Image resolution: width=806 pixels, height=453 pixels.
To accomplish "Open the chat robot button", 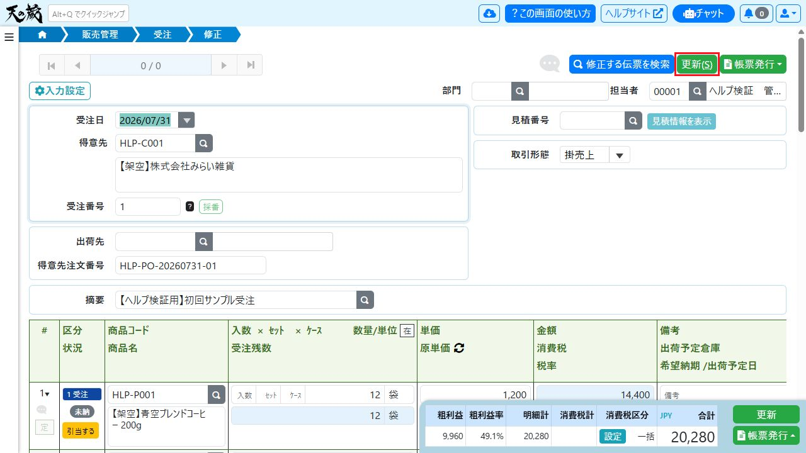I will coord(703,13).
